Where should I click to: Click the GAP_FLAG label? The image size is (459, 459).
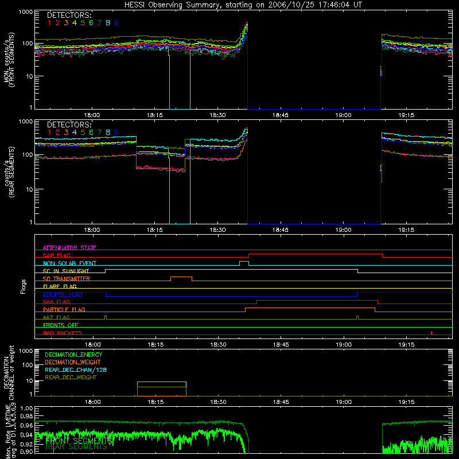(56, 255)
